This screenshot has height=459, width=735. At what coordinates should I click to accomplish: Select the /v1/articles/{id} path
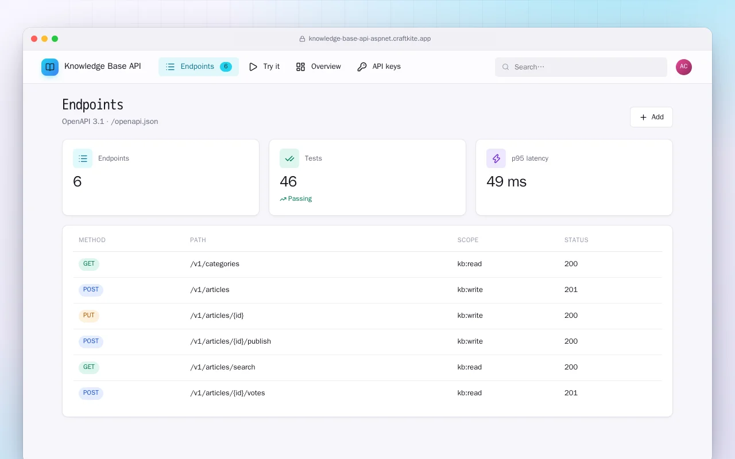pyautogui.click(x=217, y=316)
